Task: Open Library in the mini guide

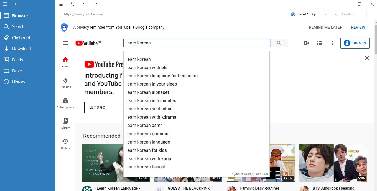Action: (x=65, y=124)
